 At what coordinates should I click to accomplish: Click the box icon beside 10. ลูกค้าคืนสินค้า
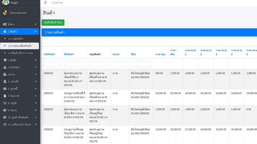5,117
